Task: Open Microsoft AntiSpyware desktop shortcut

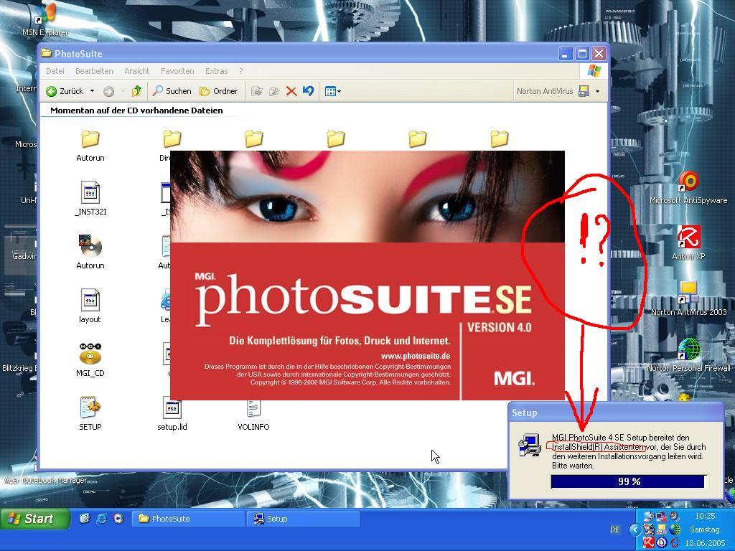Action: [x=688, y=187]
